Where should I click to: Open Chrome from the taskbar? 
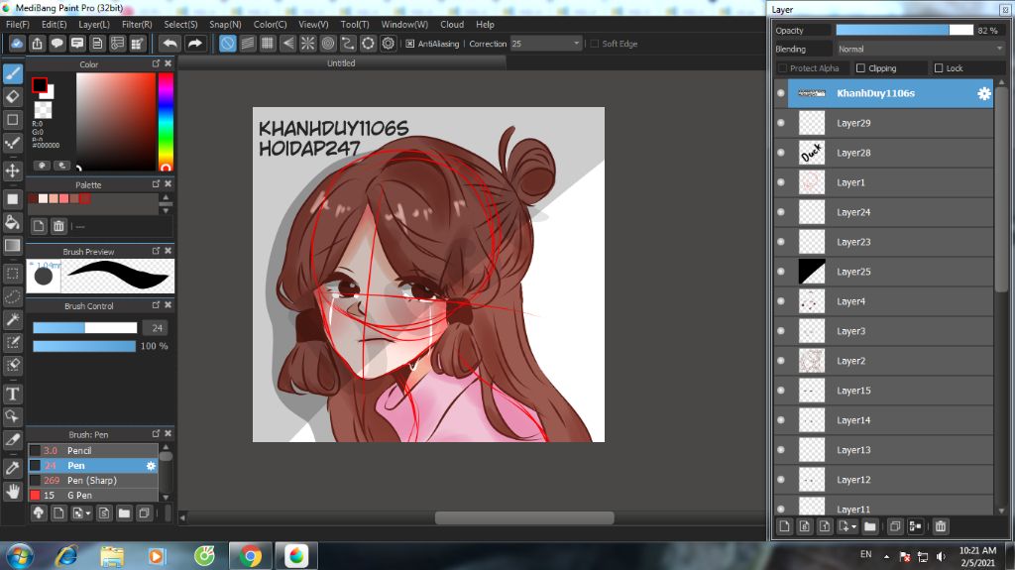250,556
